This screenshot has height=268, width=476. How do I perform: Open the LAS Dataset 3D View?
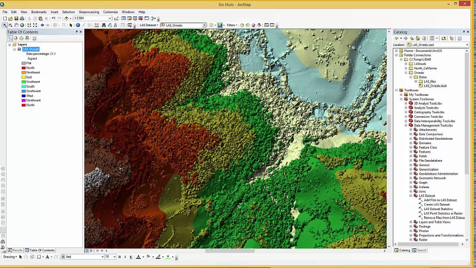point(272,25)
